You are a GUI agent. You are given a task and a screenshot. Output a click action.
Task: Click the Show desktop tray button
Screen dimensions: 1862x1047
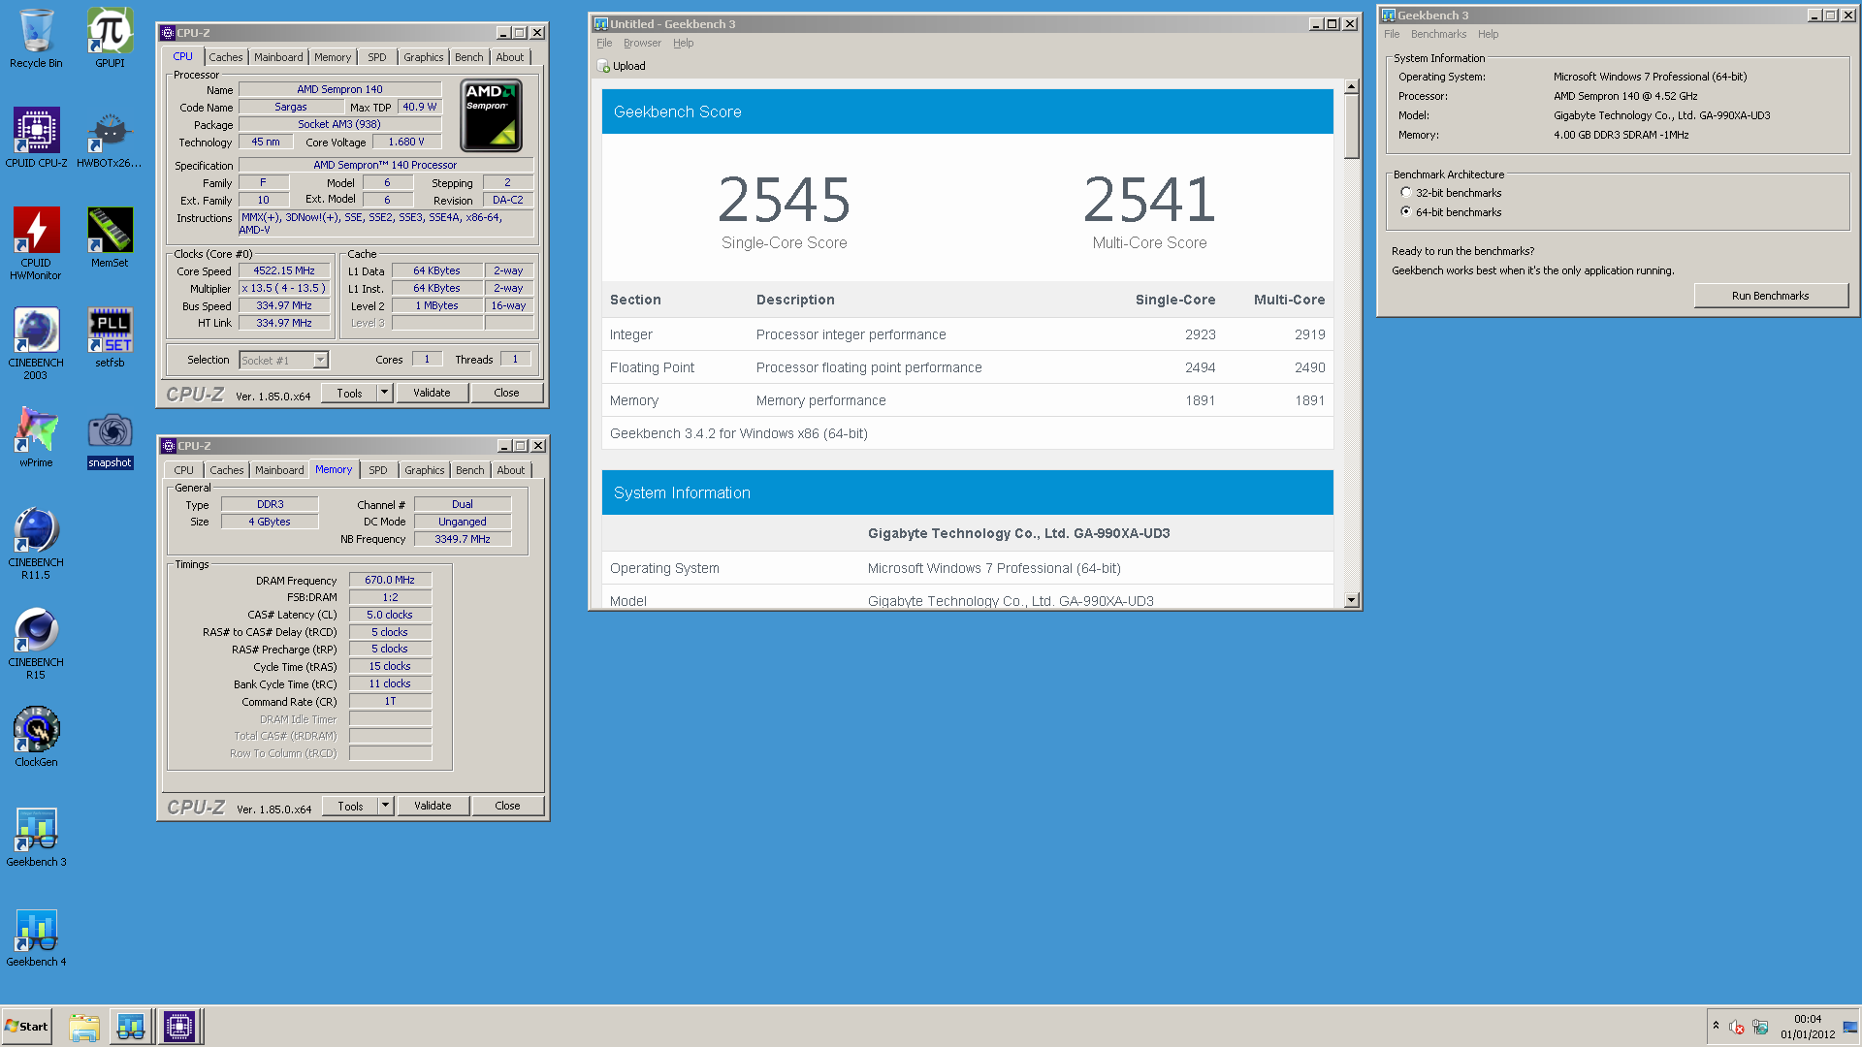(x=1850, y=1027)
